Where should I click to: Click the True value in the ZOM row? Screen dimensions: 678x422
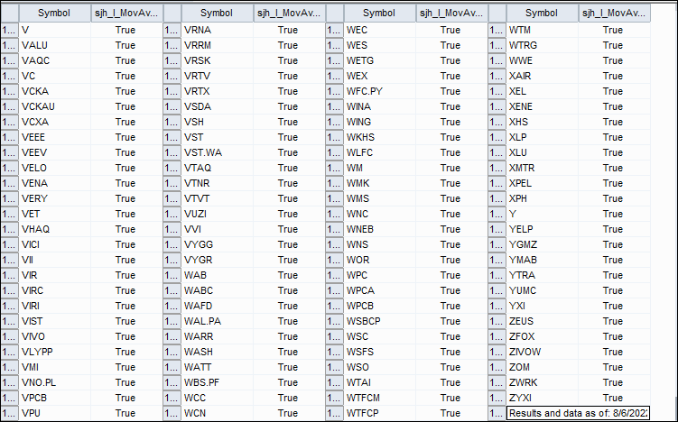(613, 367)
